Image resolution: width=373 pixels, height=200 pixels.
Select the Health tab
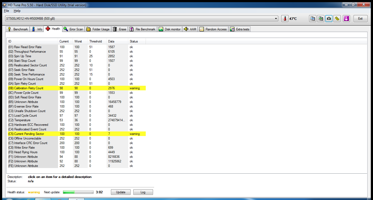tap(53, 29)
